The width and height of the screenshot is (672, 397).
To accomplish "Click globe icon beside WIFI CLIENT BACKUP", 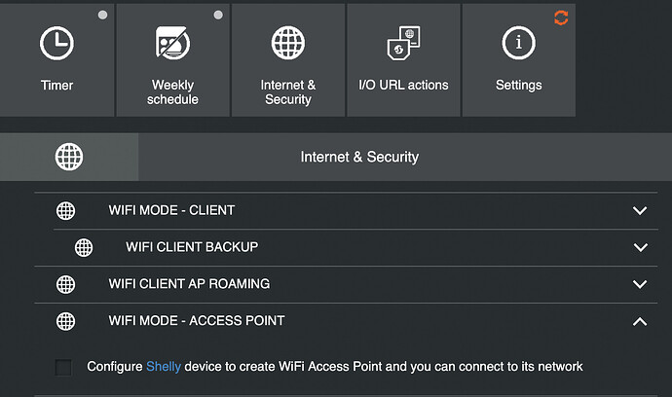I will tap(85, 247).
